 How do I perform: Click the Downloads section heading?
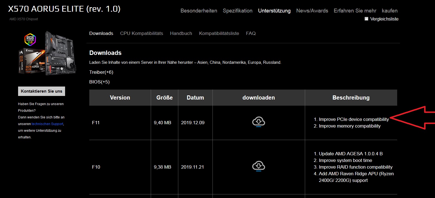pyautogui.click(x=105, y=53)
